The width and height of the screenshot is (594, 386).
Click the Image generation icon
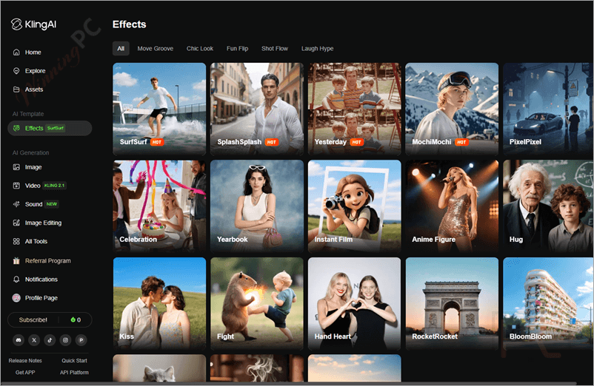pyautogui.click(x=16, y=166)
